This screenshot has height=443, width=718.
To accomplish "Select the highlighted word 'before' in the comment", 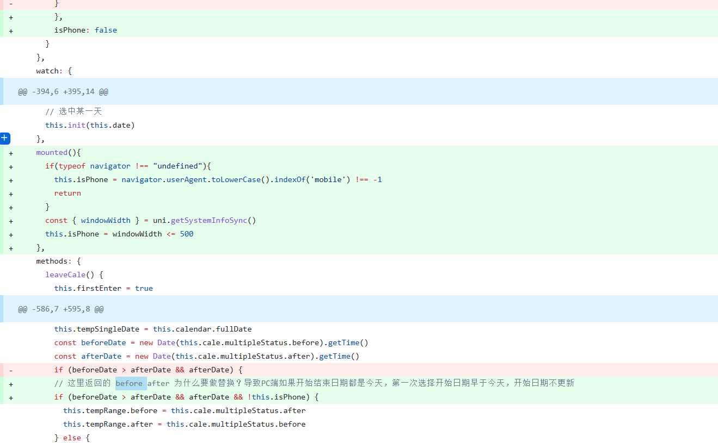I will 130,383.
